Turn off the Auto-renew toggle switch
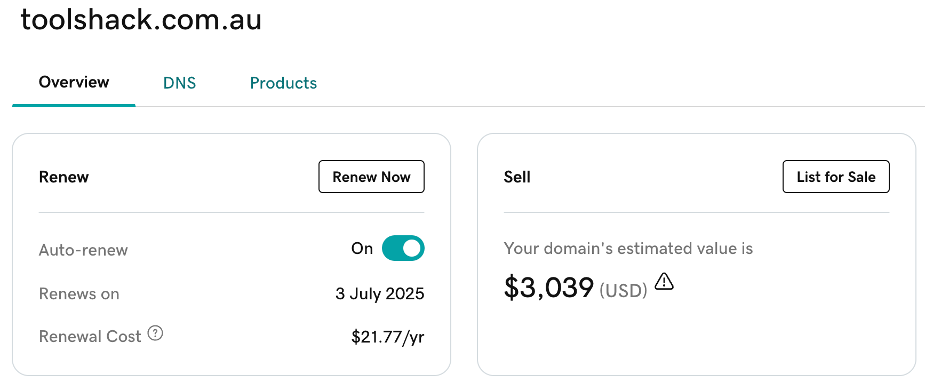The image size is (925, 390). click(x=403, y=248)
